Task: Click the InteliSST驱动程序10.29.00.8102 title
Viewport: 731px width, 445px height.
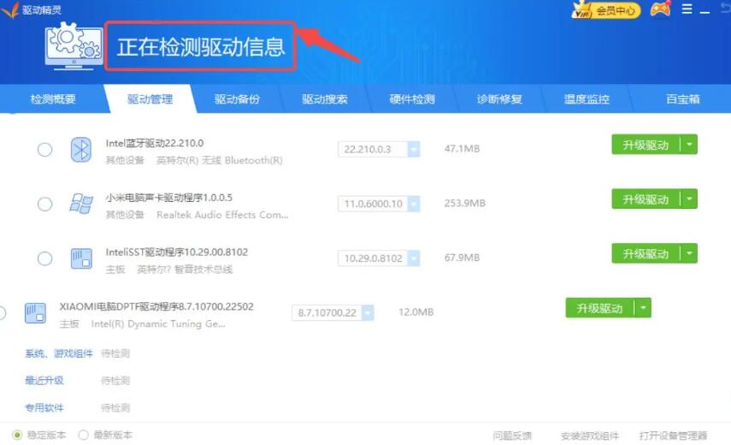Action: click(177, 252)
